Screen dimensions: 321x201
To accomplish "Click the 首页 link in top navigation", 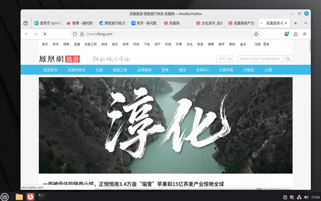I will tap(45, 44).
